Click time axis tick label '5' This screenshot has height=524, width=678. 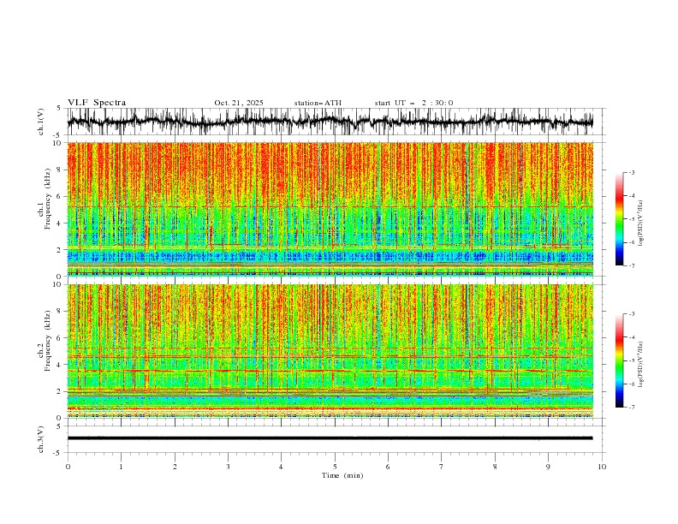point(335,467)
